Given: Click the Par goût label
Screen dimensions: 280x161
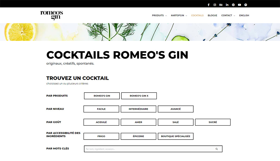Looking at the screenshot, I should click(54, 122).
